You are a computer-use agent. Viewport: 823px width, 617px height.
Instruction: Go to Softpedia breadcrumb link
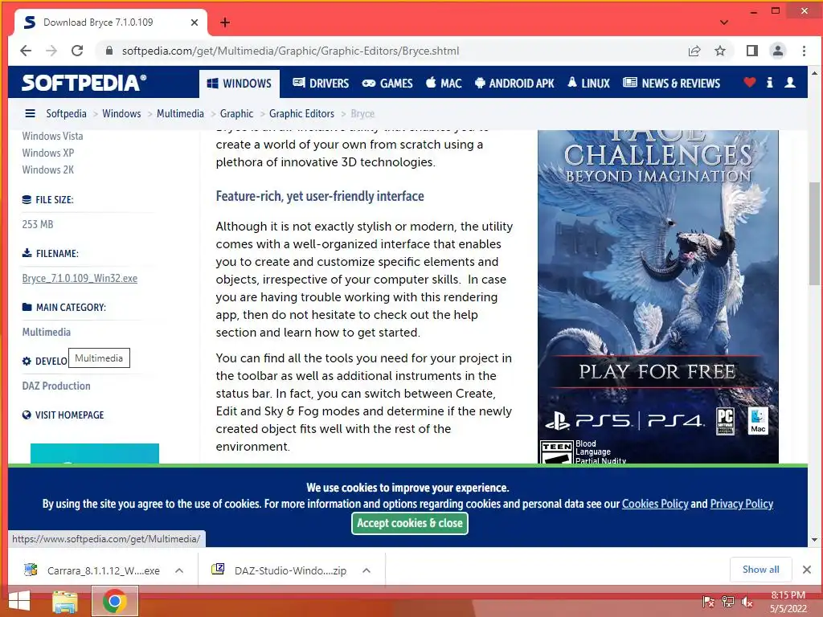[x=66, y=113]
